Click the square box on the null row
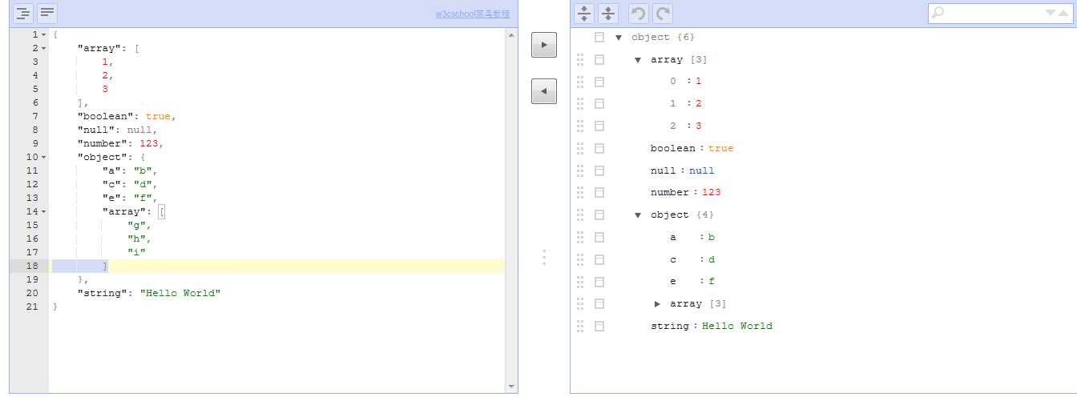The width and height of the screenshot is (1077, 397). (x=599, y=170)
